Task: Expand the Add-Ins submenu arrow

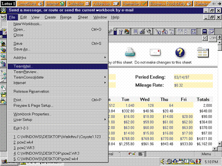Action: 105,58
